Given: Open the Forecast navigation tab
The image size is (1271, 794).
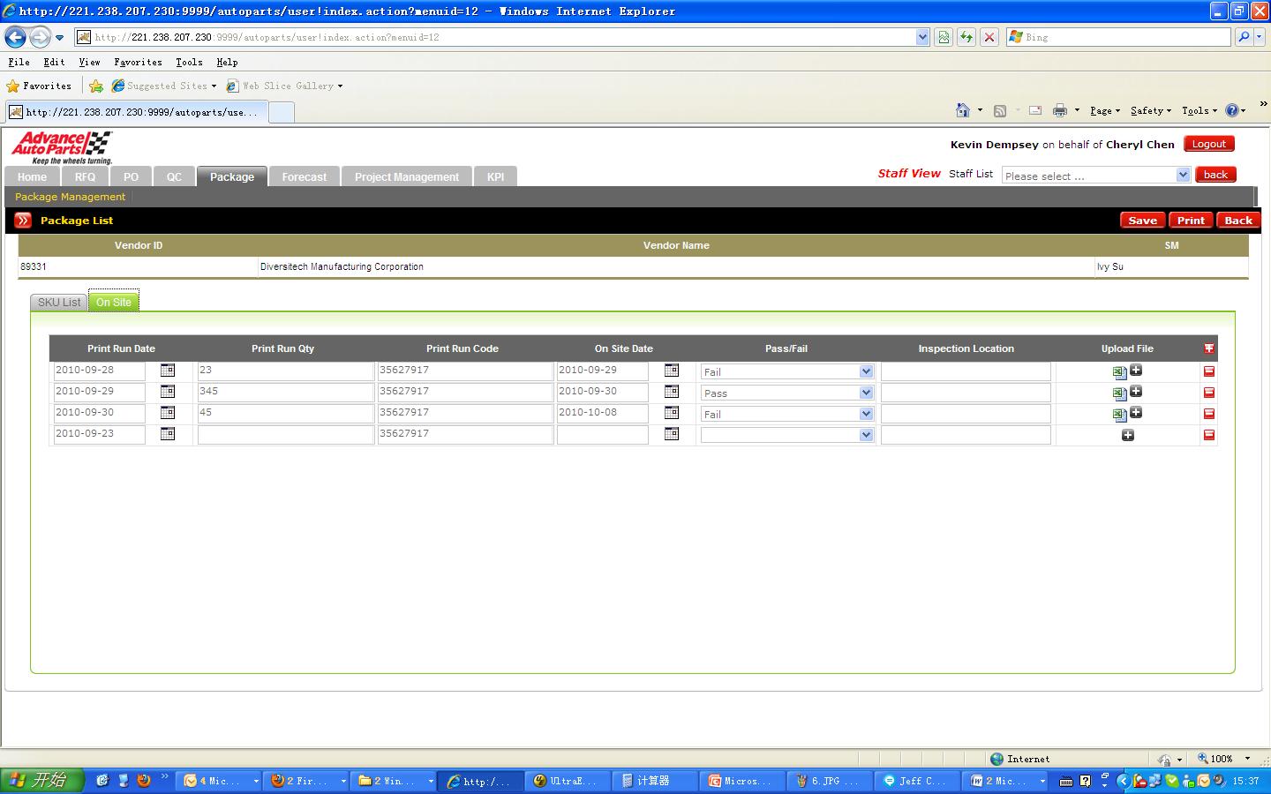Looking at the screenshot, I should point(304,176).
